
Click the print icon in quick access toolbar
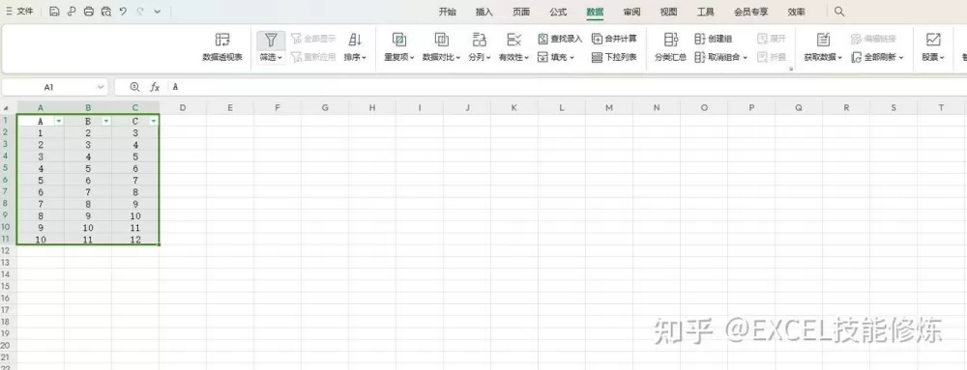89,11
